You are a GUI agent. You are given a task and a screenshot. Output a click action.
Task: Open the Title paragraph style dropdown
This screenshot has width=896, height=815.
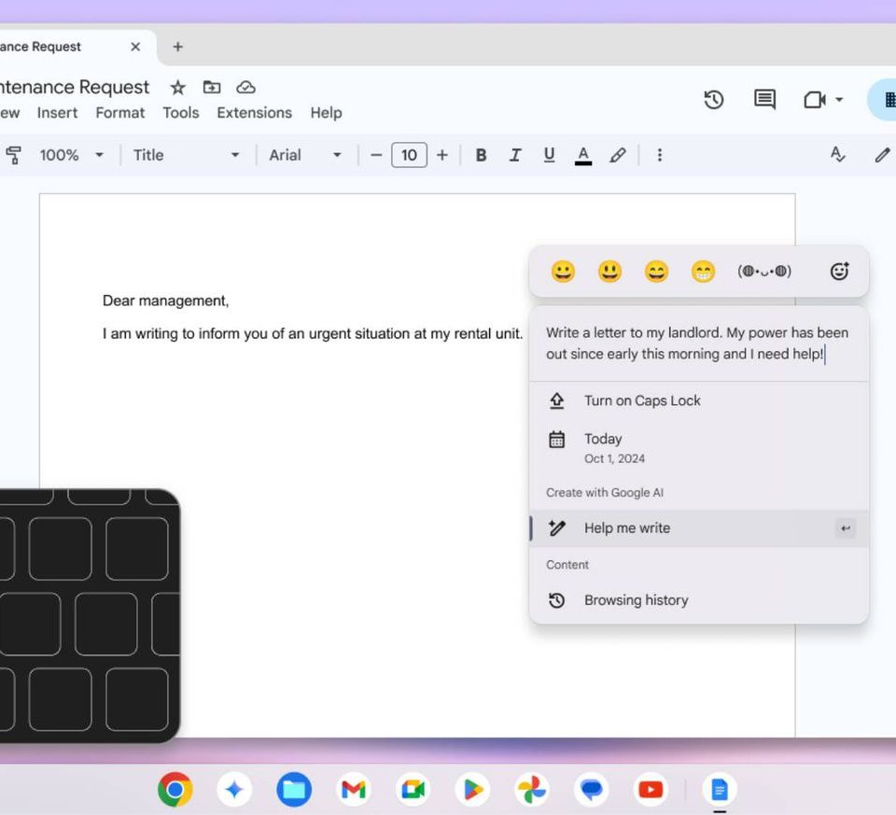coord(187,155)
